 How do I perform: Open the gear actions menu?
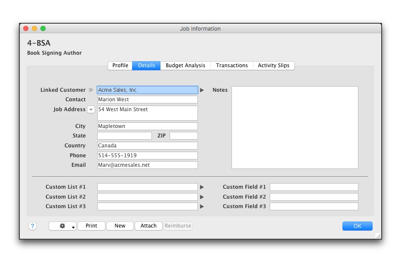click(x=63, y=226)
